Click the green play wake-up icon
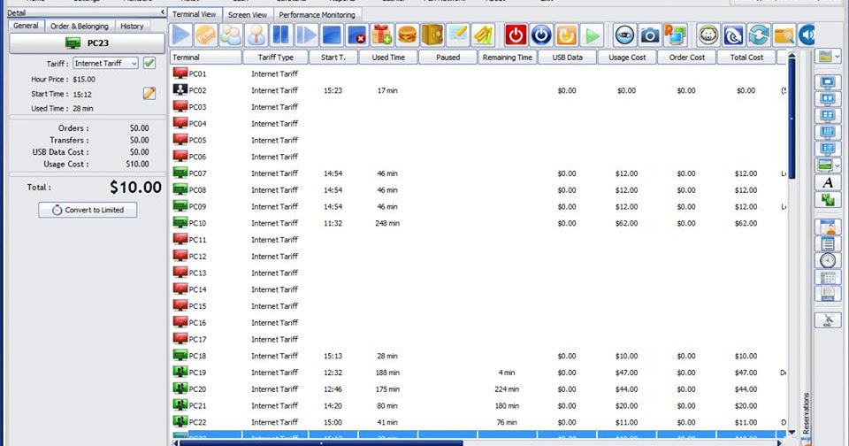849x446 pixels. [x=593, y=35]
